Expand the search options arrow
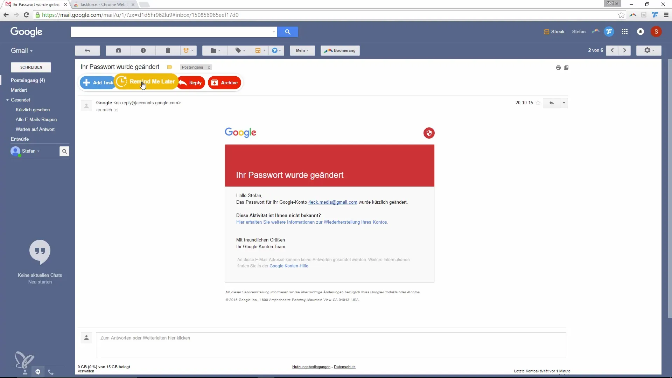The image size is (672, 378). [x=274, y=32]
